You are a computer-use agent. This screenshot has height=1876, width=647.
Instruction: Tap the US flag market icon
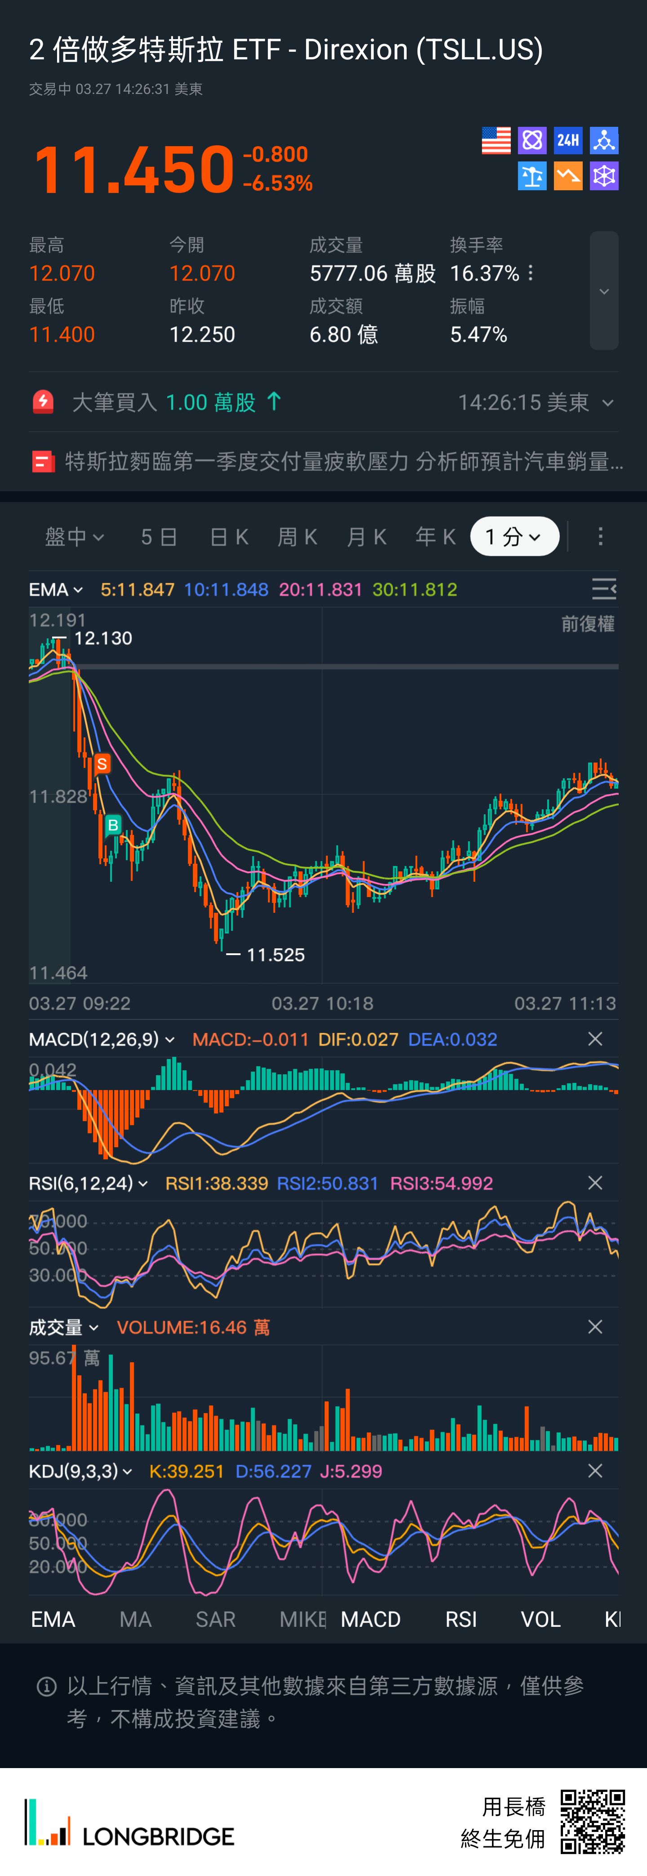pos(496,141)
